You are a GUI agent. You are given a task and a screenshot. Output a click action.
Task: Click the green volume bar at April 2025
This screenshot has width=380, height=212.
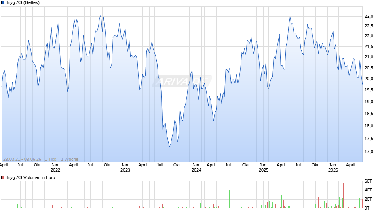282,202
